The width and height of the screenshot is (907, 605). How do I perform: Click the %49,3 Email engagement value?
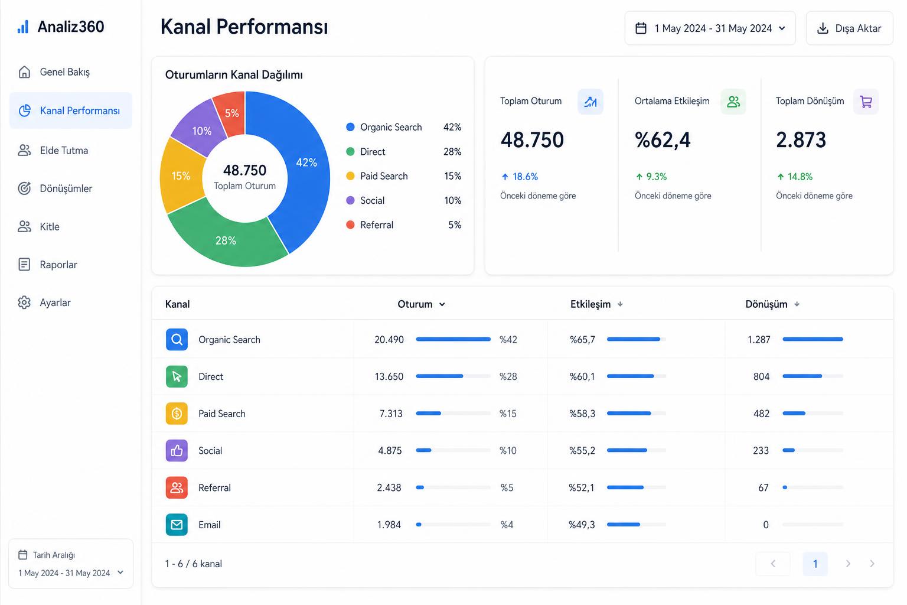[582, 525]
